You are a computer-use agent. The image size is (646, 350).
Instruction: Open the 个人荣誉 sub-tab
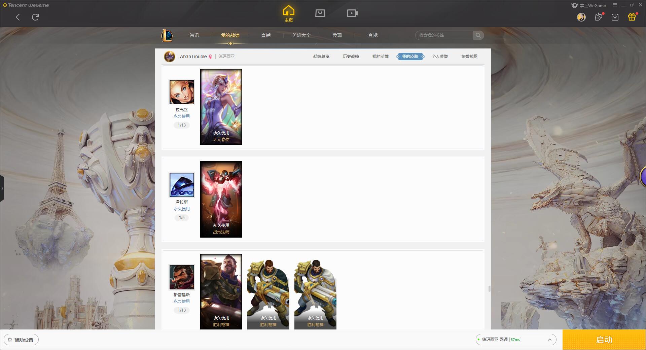point(440,57)
